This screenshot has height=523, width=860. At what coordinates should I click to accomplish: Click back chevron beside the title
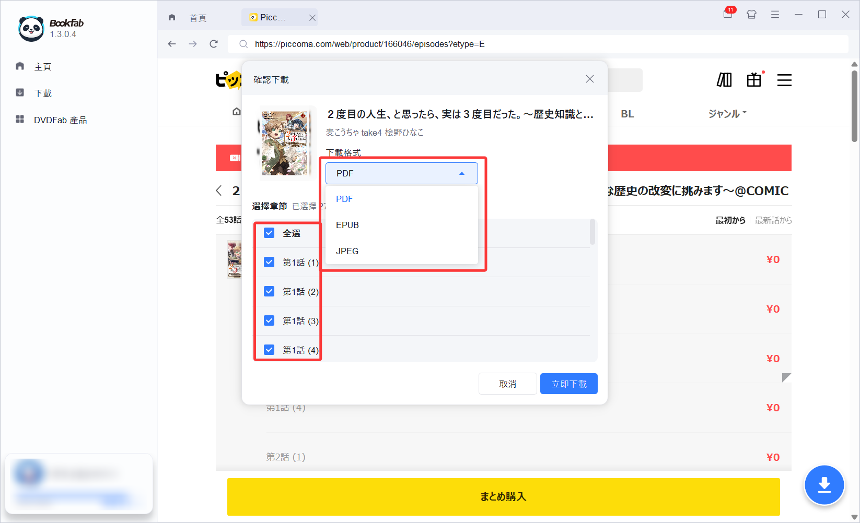219,191
